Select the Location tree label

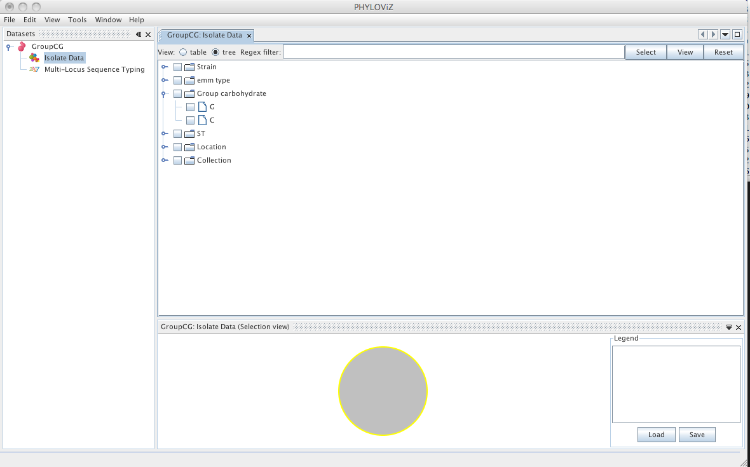tap(212, 147)
